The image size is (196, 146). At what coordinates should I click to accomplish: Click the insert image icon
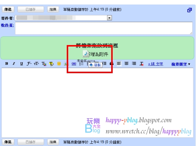pyautogui.click(x=66, y=64)
